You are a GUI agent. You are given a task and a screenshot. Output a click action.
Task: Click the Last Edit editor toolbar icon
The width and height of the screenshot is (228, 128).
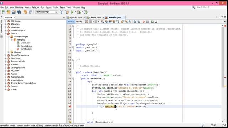(87, 22)
